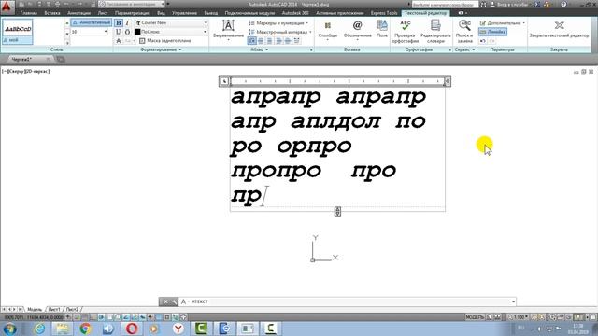Open the Annotate ribbon tab

point(78,13)
